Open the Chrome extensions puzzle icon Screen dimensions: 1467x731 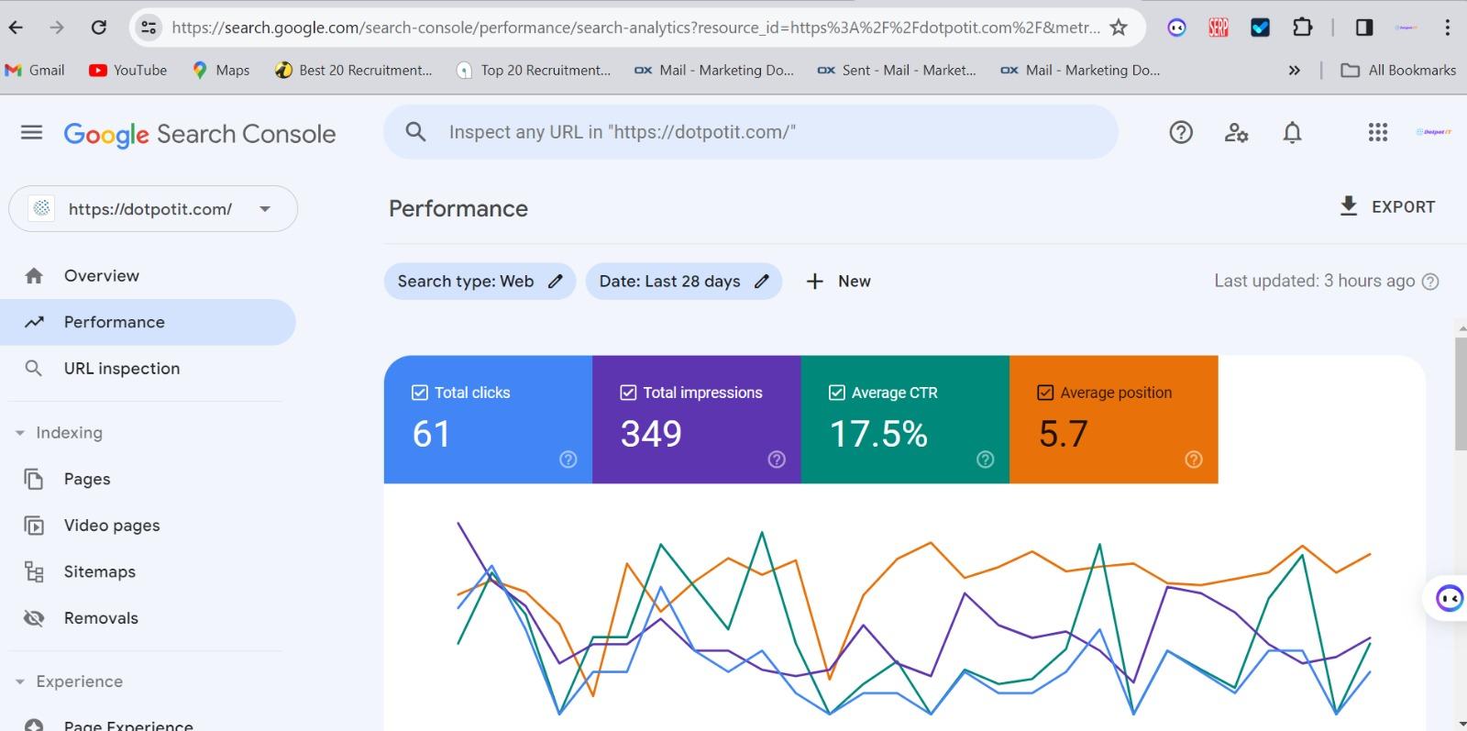click(x=1302, y=28)
